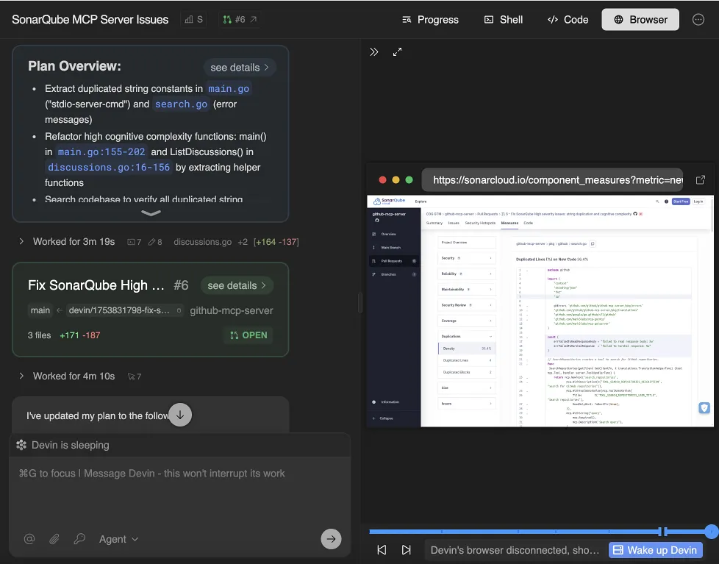Click the shell commands count icon
Screen dimensions: 719x564
131,242
